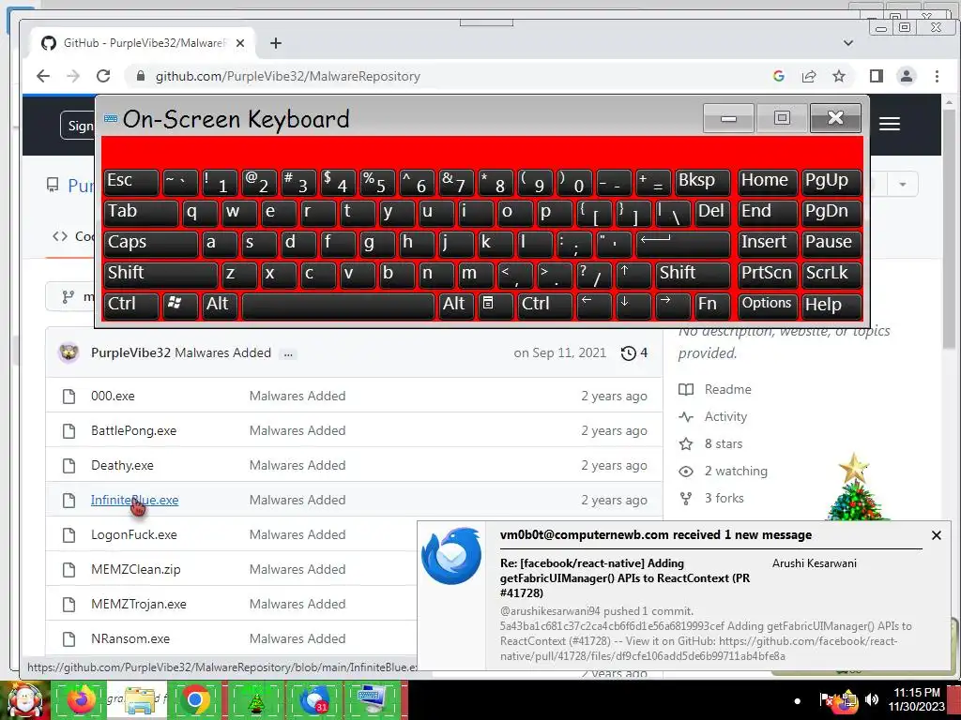Open the GitHub hamburger menu
961x720 pixels.
click(x=890, y=124)
